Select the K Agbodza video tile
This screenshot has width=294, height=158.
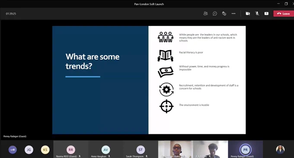tap(211, 149)
